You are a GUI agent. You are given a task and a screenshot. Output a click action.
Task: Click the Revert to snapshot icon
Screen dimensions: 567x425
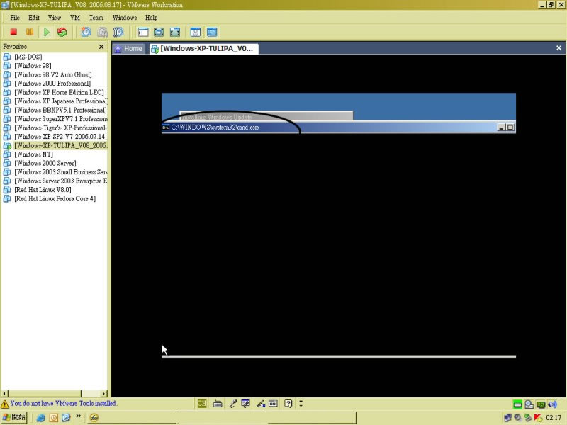click(102, 32)
